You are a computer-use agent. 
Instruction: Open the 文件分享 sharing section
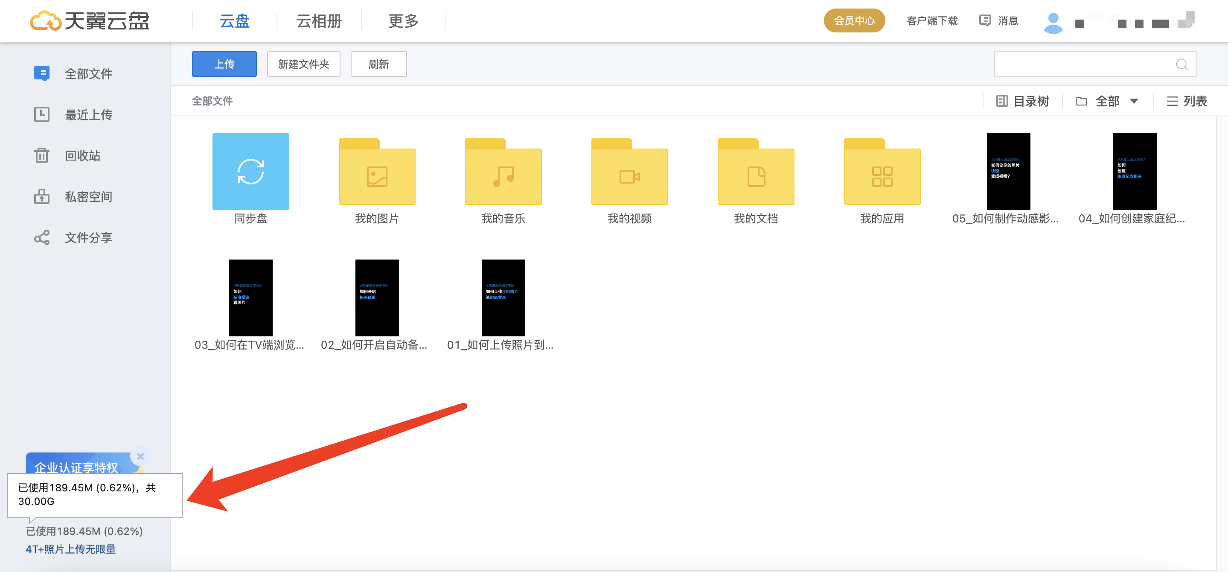click(x=88, y=237)
